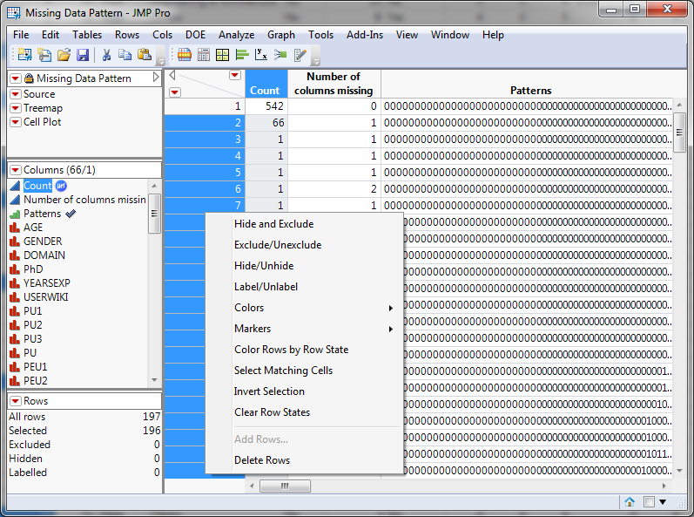694x517 pixels.
Task: Click the Count column header
Action: [266, 84]
